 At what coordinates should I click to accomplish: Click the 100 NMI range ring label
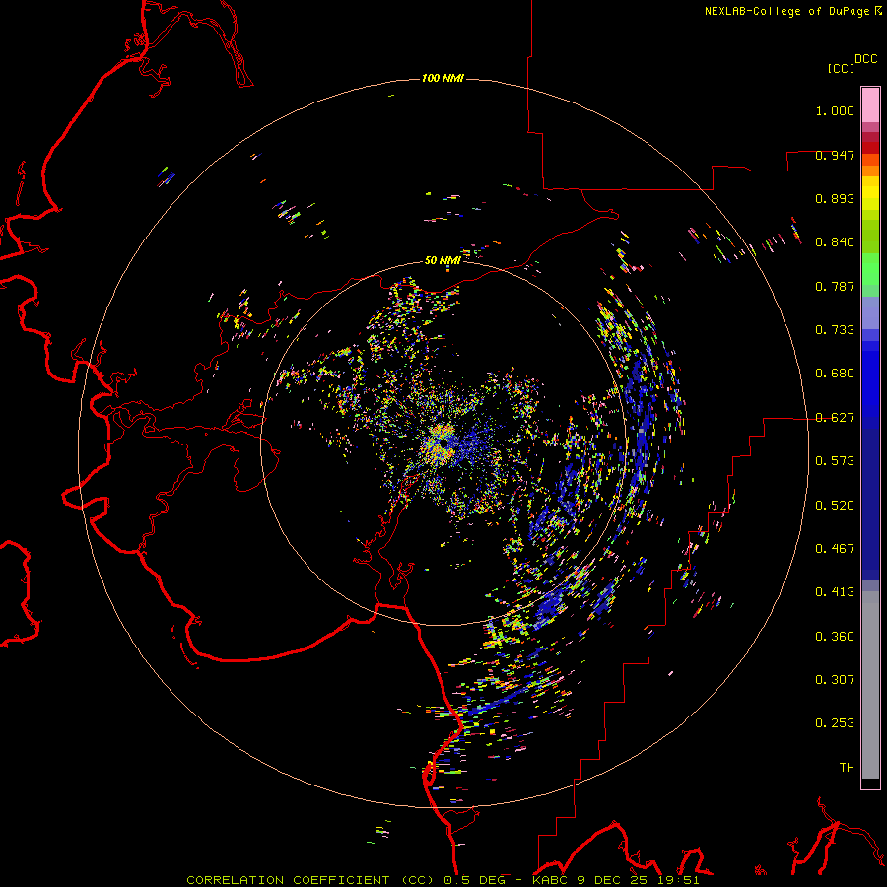(x=443, y=78)
